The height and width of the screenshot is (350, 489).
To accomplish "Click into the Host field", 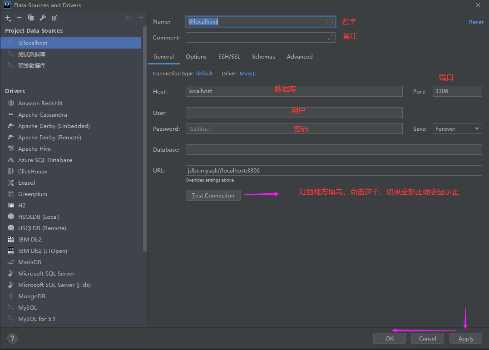I will click(x=294, y=91).
